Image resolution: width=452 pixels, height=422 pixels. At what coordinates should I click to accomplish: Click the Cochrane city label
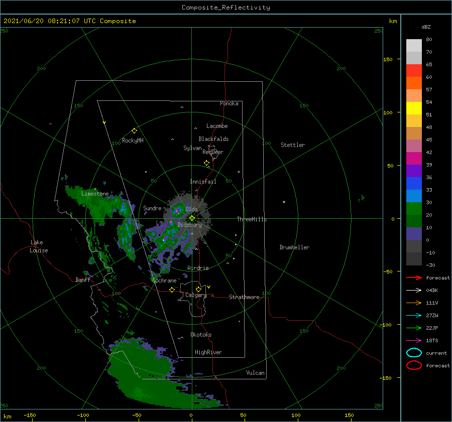[x=164, y=280]
